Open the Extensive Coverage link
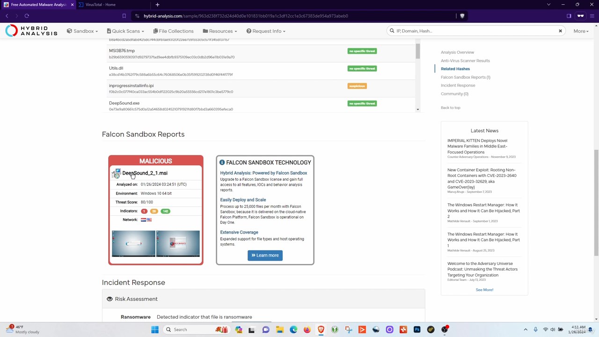 point(239,232)
